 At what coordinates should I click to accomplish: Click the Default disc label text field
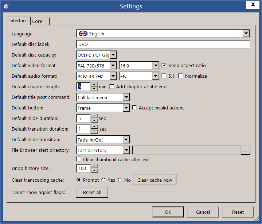[163, 45]
